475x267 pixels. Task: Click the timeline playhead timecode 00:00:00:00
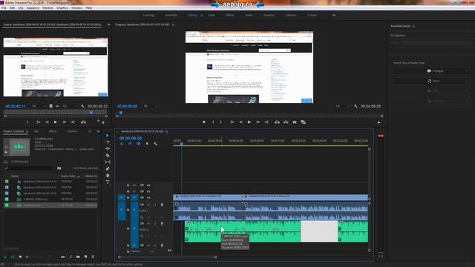(x=131, y=138)
